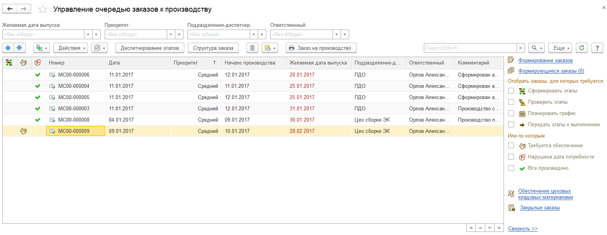
Task: Clear the Ответственный filter with x
Action: point(345,34)
